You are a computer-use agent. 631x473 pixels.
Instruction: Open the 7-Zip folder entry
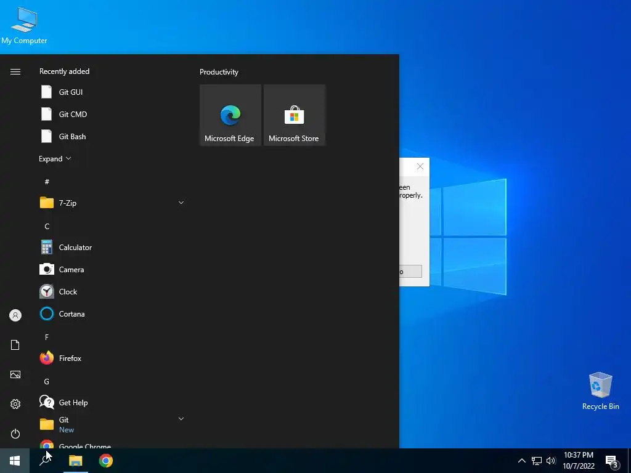113,203
